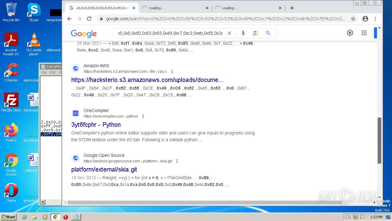This screenshot has width=392, height=221.
Task: Open the hacksterio.s3.amazonaws.com result link
Action: pyautogui.click(x=147, y=80)
